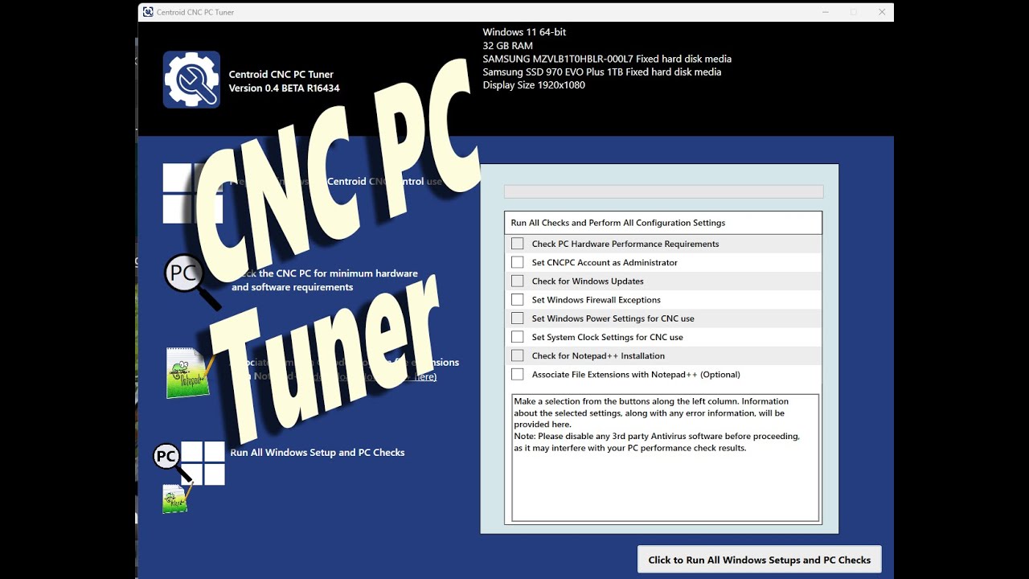Viewport: 1029px width, 579px height.
Task: Click the progress bar above the checklist
Action: (x=663, y=191)
